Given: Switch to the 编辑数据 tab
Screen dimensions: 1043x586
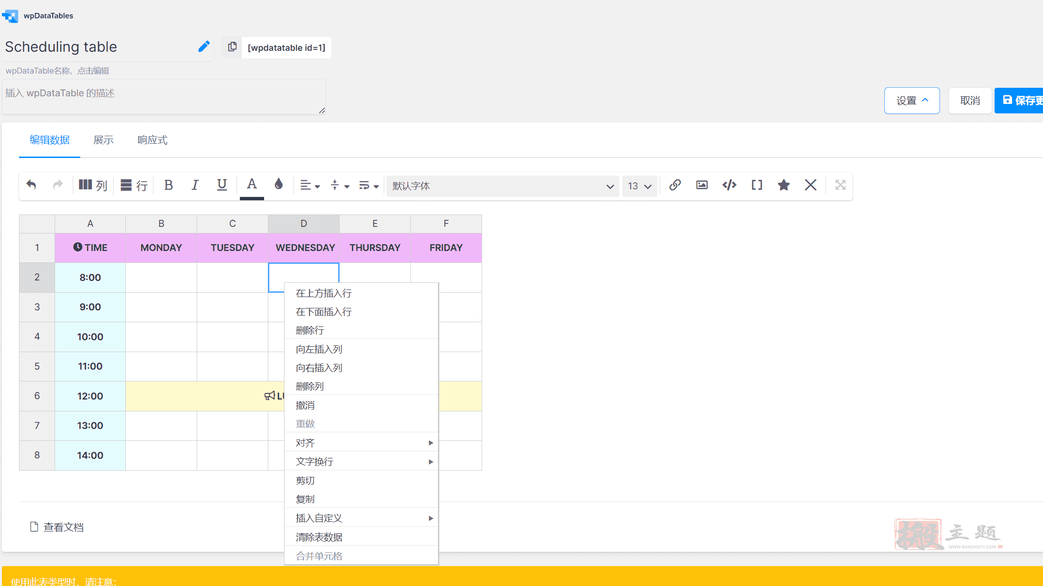Looking at the screenshot, I should 49,140.
